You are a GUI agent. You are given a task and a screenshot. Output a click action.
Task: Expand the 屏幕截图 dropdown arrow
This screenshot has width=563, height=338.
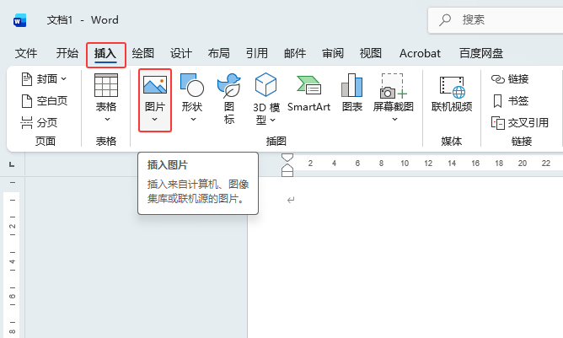point(394,120)
